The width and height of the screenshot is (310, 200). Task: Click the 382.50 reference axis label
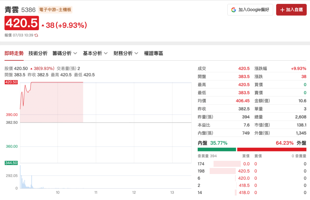tap(12, 122)
